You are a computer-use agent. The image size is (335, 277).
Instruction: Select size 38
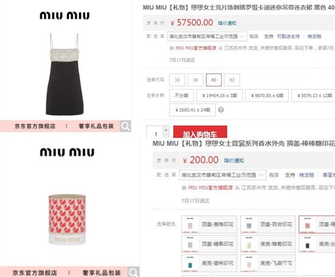pyautogui.click(x=196, y=80)
